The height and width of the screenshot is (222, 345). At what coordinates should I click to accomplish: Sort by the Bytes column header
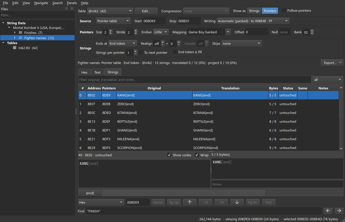273,88
